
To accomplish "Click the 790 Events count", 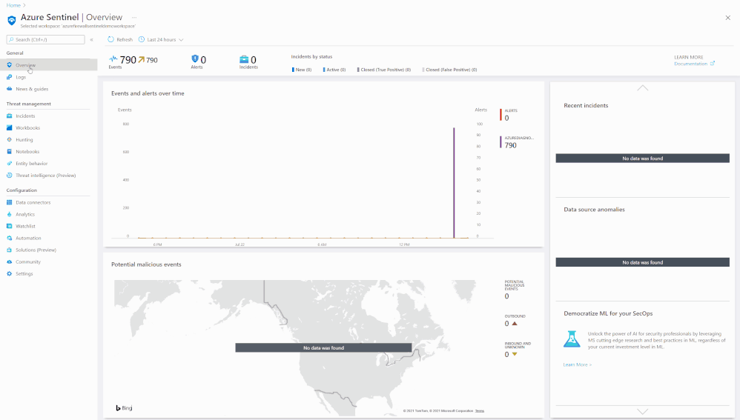I will click(x=128, y=60).
